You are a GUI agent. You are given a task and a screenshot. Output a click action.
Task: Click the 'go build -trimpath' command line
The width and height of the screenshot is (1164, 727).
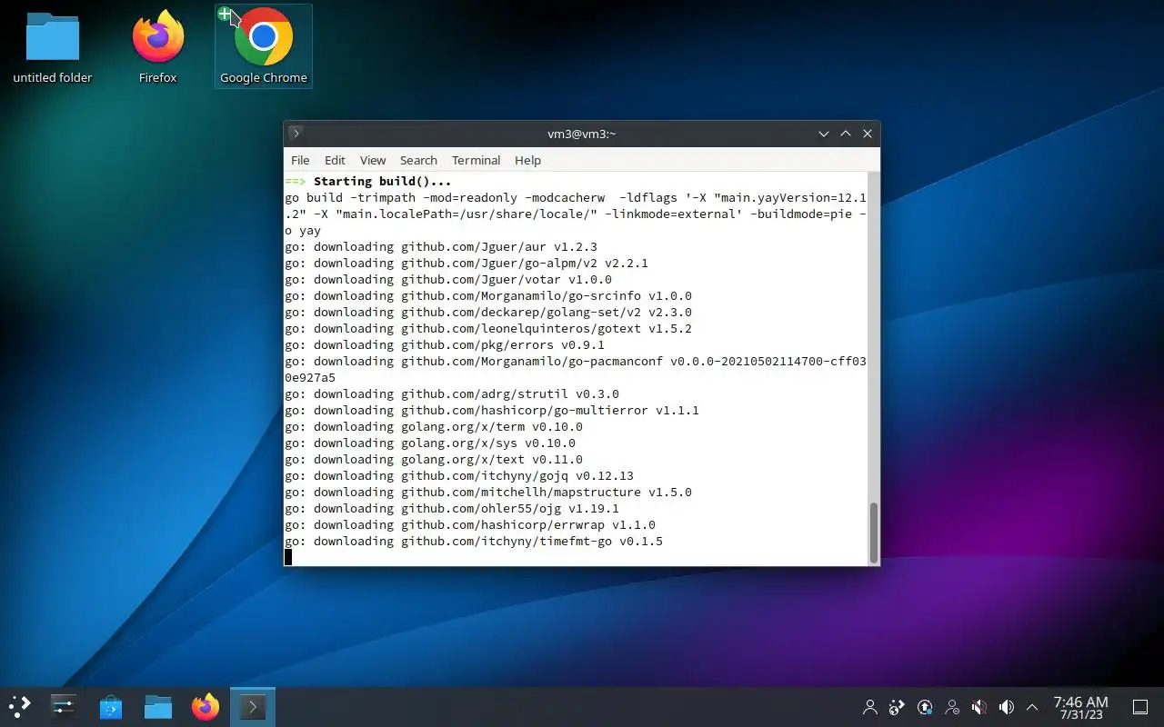pos(576,214)
